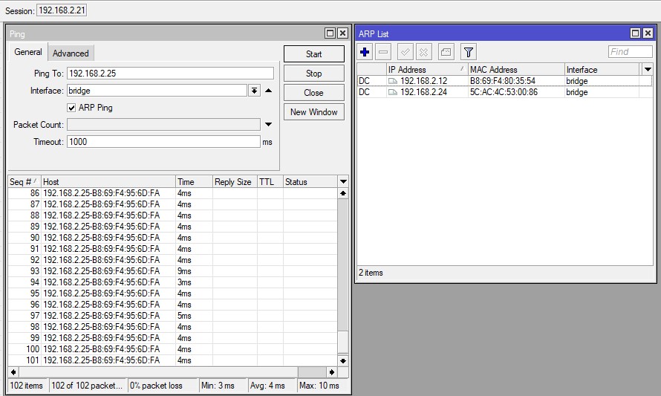Sort ping results by Host column
The image size is (661, 396).
(108, 182)
